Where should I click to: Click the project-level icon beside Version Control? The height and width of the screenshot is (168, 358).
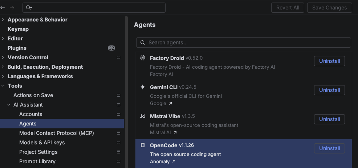pyautogui.click(x=118, y=57)
